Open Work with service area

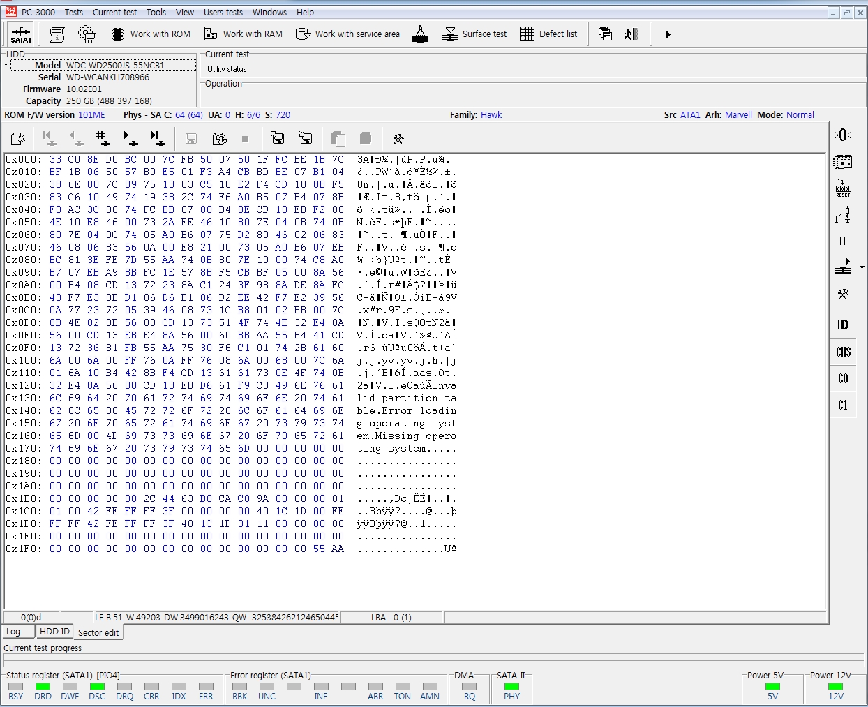tap(347, 34)
